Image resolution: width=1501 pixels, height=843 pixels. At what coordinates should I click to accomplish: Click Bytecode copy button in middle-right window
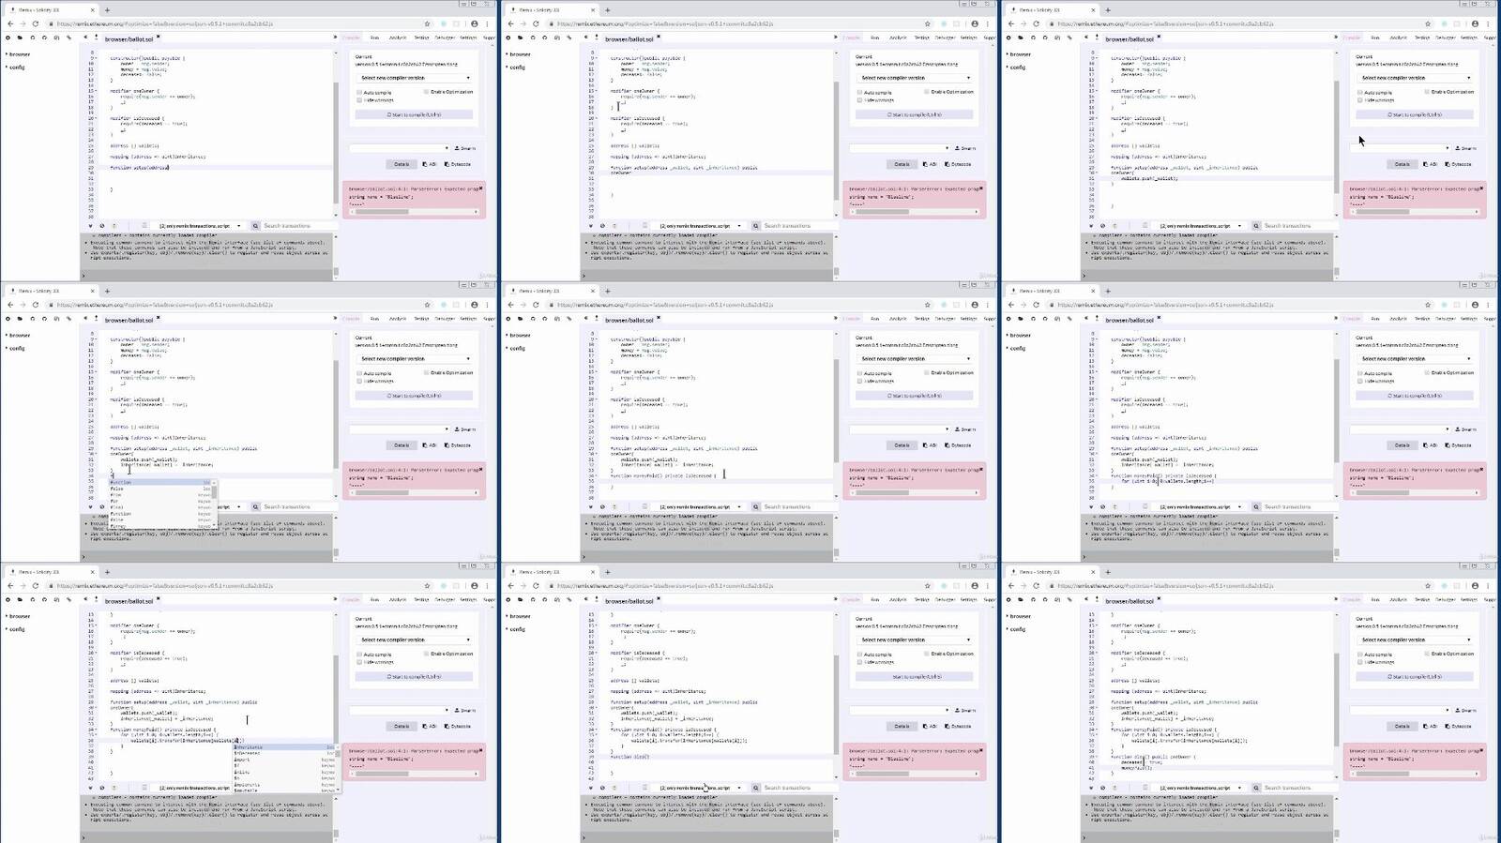[1459, 445]
